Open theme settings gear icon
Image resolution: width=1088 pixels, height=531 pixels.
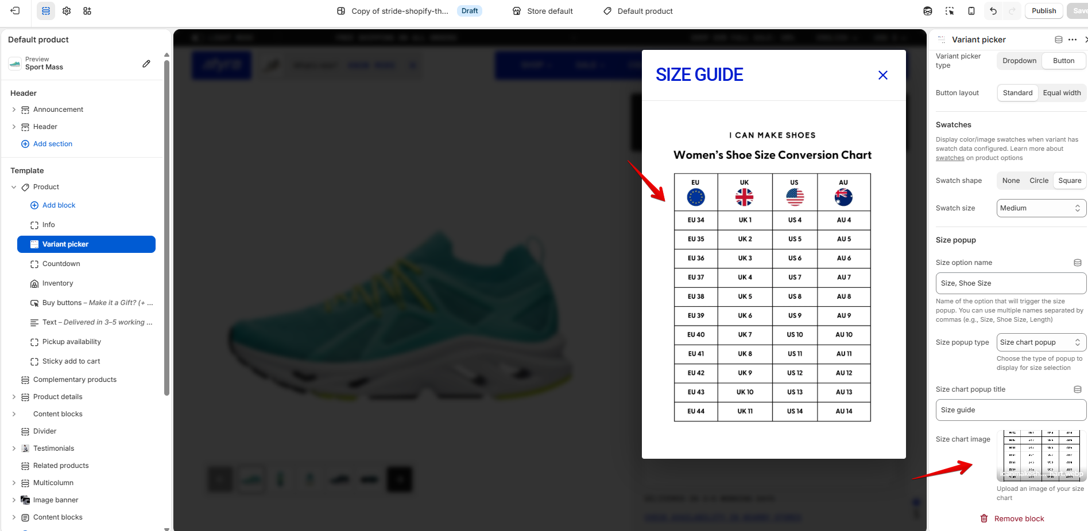pyautogui.click(x=67, y=11)
